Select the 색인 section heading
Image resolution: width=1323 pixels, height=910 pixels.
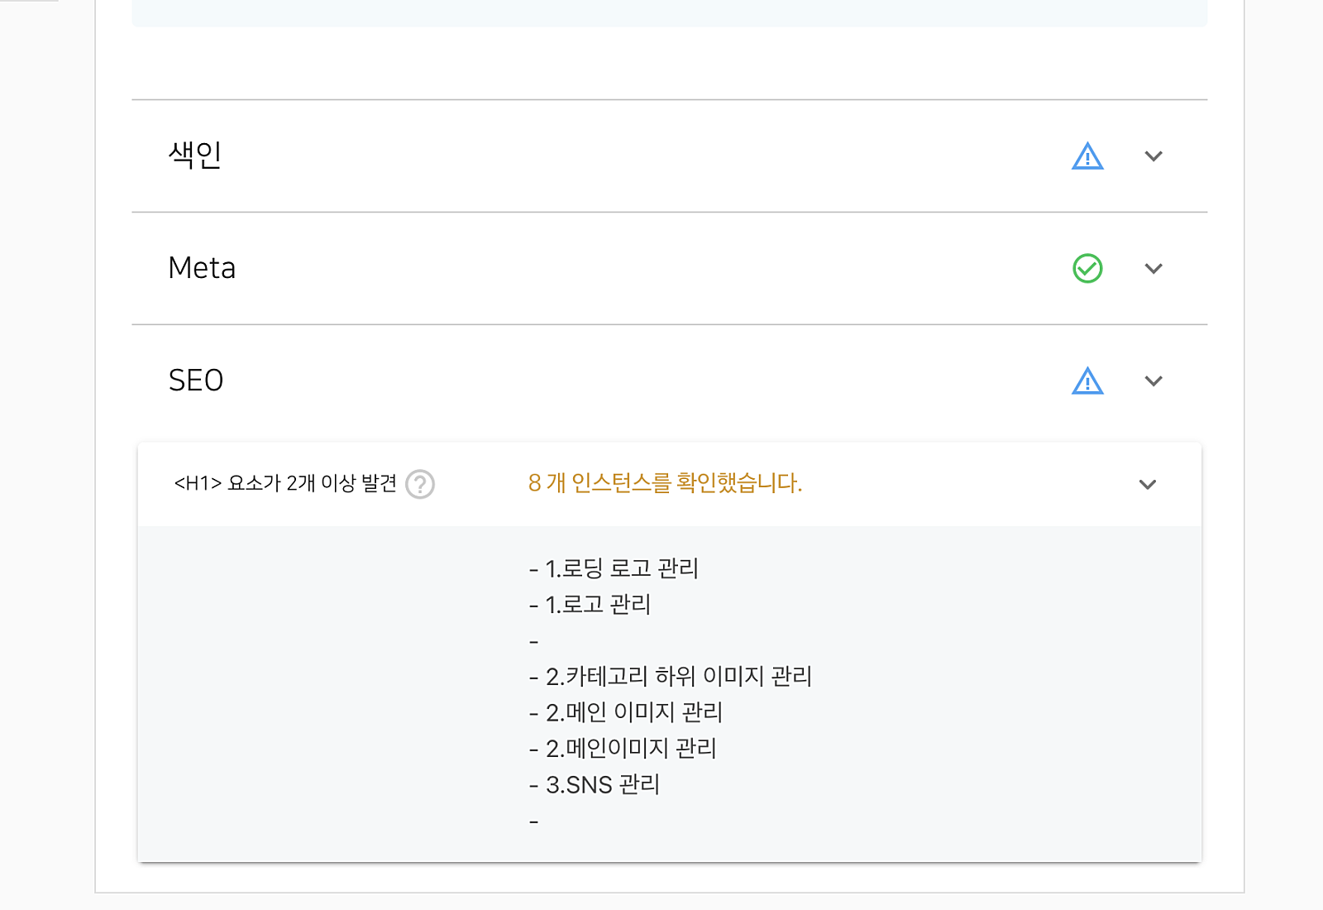(195, 155)
